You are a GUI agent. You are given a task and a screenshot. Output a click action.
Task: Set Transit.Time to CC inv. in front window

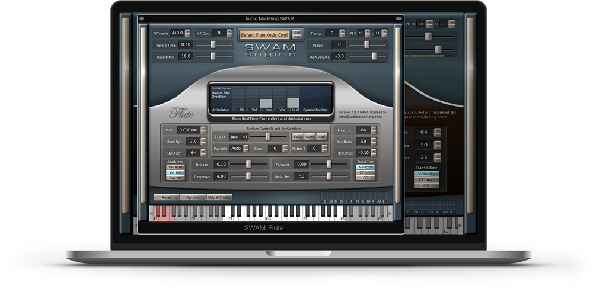365,172
